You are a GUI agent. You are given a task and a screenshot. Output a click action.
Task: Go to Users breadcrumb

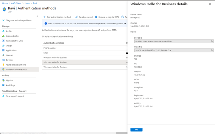(x=27, y=3)
